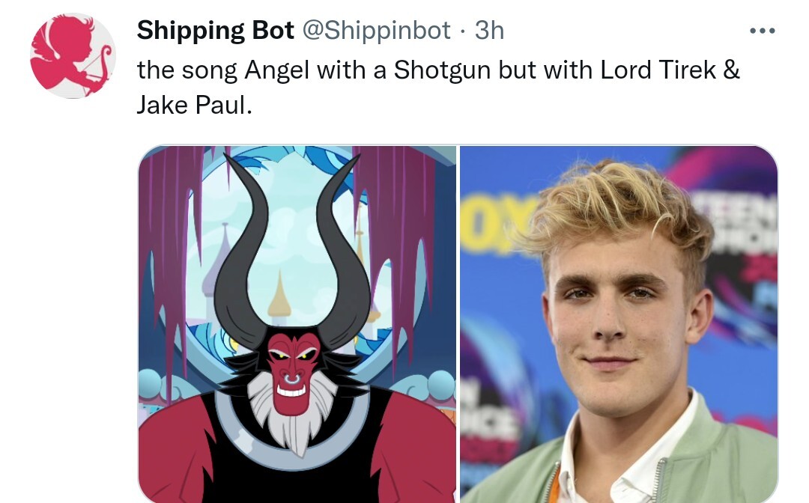809x503 pixels.
Task: Click the Shipping Bot display name
Action: click(x=215, y=30)
